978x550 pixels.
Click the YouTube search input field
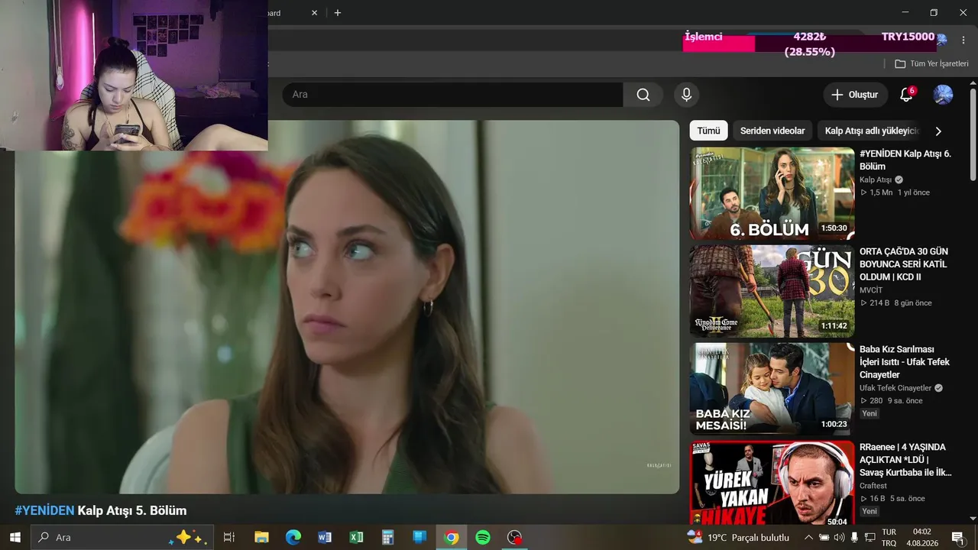click(452, 95)
